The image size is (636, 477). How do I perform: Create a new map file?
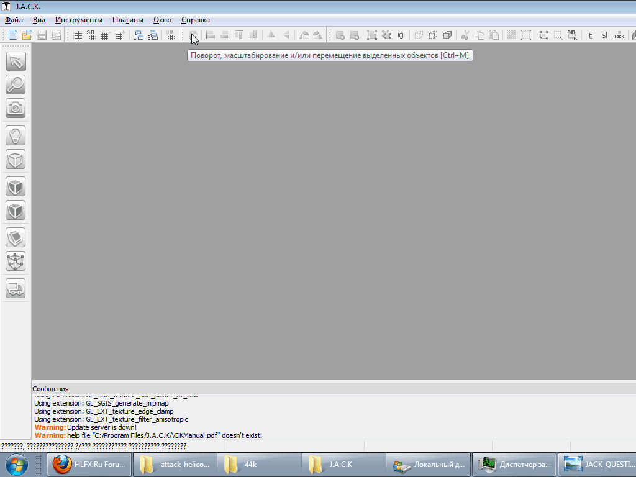click(12, 35)
